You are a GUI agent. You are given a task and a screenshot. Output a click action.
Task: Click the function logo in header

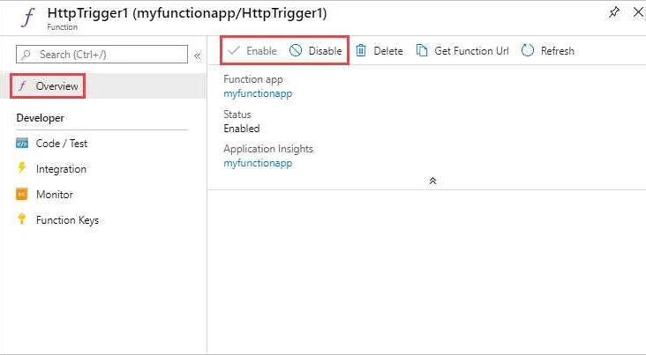(x=28, y=18)
